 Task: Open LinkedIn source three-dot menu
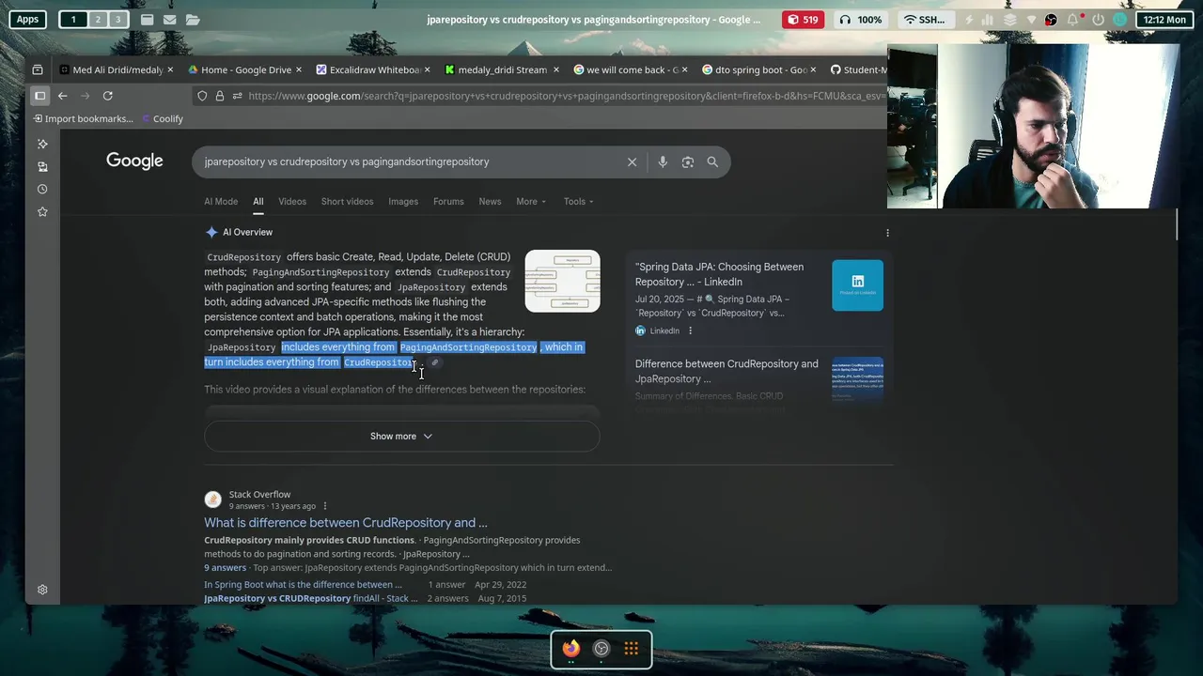coord(690,330)
